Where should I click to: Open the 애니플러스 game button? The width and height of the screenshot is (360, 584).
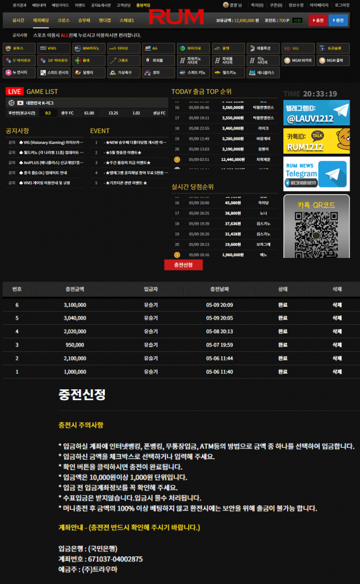pos(263,73)
